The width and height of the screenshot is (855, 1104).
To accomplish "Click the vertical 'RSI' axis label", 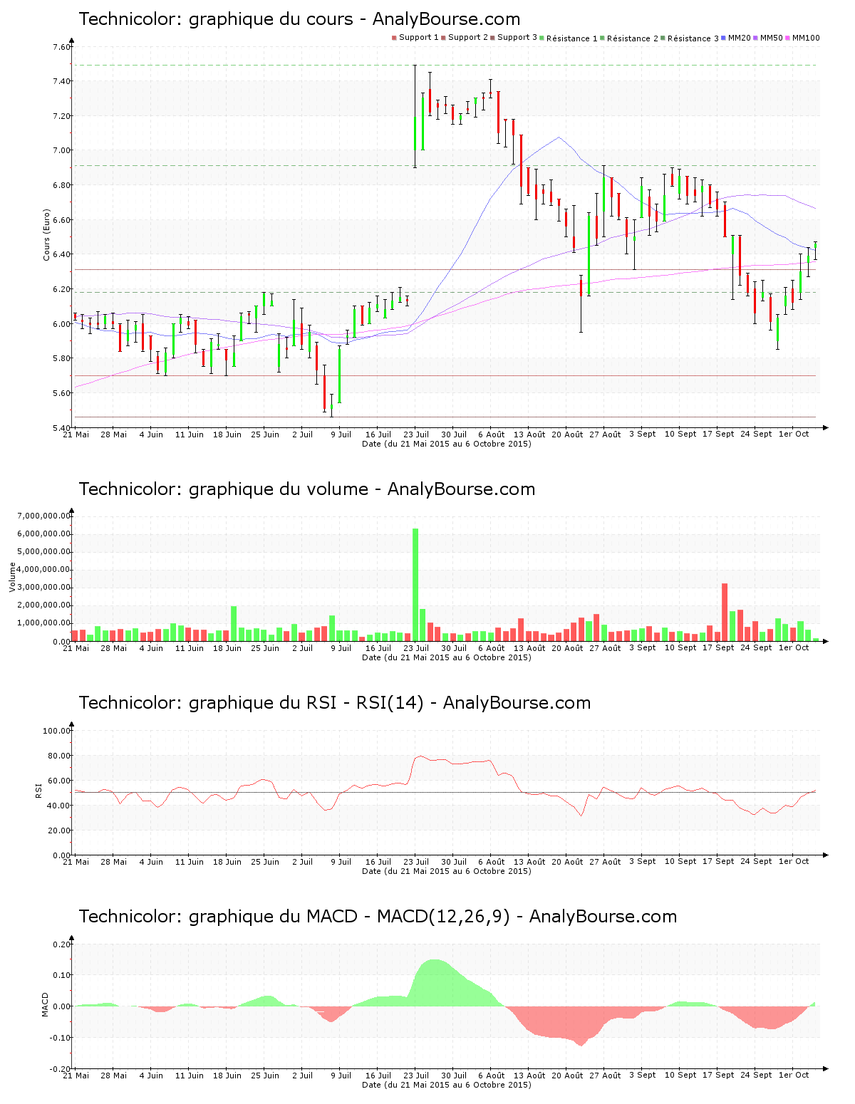I will (38, 790).
